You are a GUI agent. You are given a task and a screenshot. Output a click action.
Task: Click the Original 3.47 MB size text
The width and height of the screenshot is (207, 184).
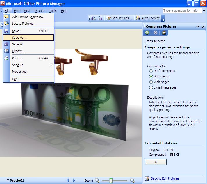(162, 150)
